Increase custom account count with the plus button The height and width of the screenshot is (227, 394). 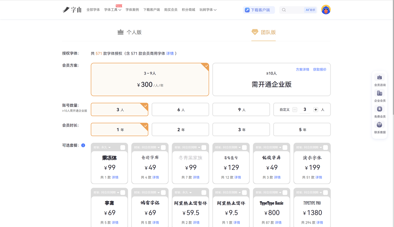[316, 110]
